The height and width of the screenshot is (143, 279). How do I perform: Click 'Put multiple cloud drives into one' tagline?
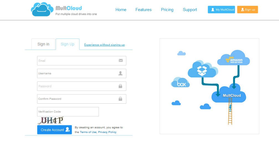pyautogui.click(x=76, y=14)
